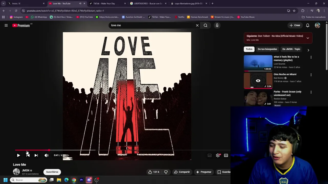Switch to 'LIBERTADORES - Buscar con Google' tab

click(x=148, y=4)
